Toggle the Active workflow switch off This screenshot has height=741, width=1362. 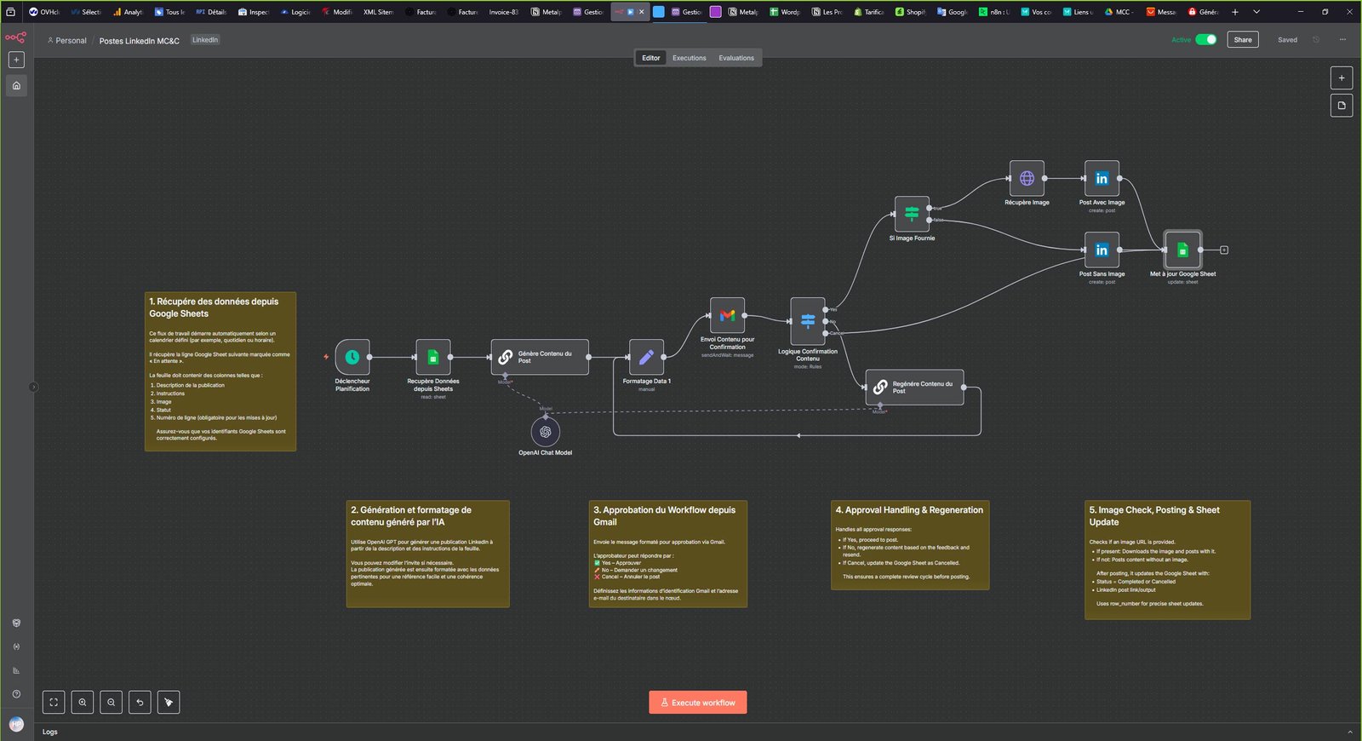(x=1205, y=40)
